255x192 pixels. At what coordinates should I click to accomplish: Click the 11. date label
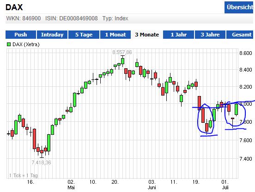click(x=174, y=182)
